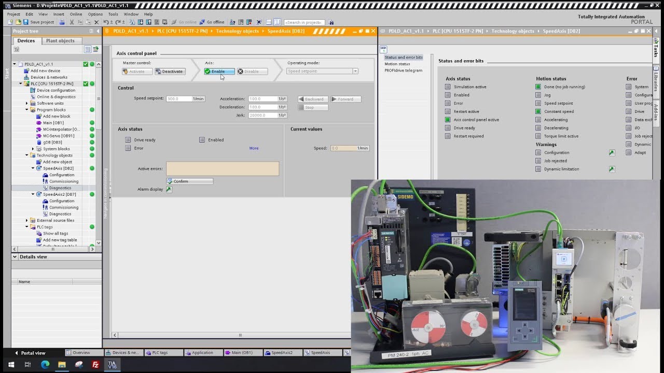Click green arrow next to Dynamic limitation
The width and height of the screenshot is (664, 373).
tap(612, 169)
